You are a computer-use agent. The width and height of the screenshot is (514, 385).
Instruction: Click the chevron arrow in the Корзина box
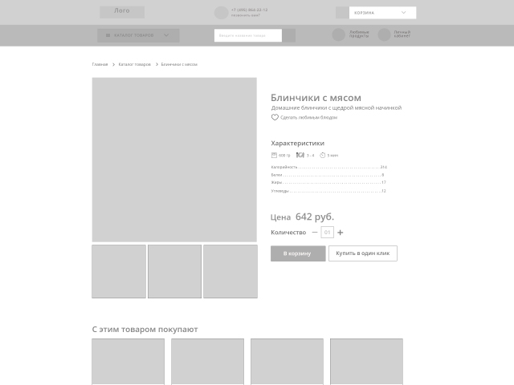pos(403,13)
